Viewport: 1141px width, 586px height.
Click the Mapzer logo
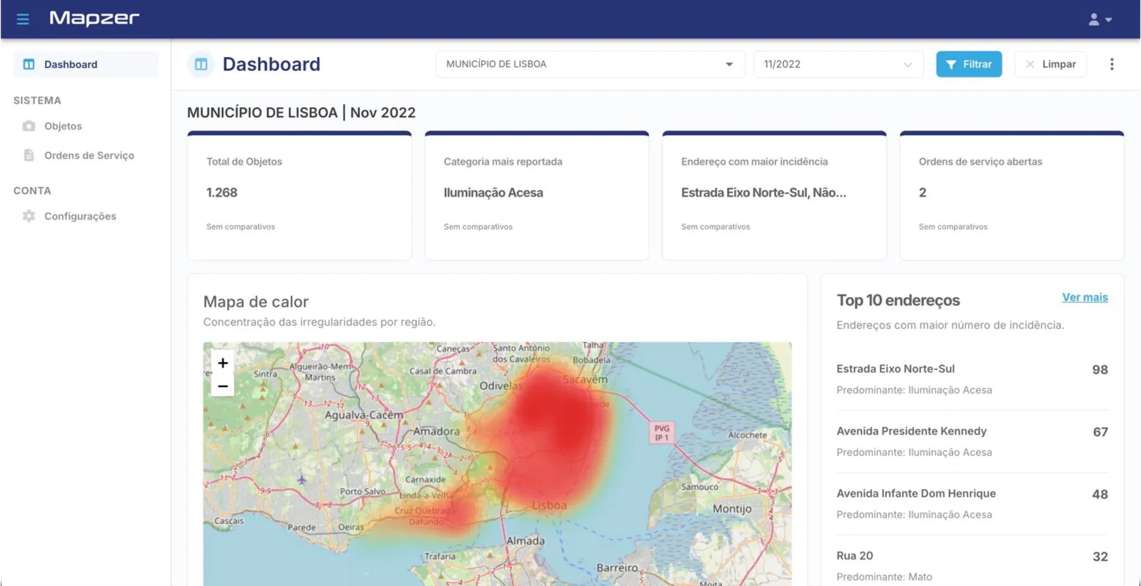94,18
